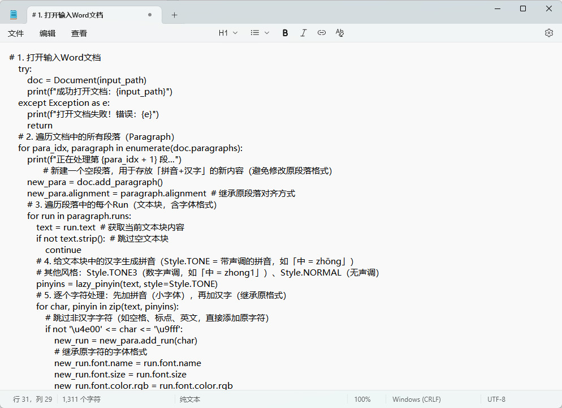Image resolution: width=562 pixels, height=408 pixels.
Task: Click the 'for para_idx, paragraph in enumerate' line
Action: coord(131,148)
